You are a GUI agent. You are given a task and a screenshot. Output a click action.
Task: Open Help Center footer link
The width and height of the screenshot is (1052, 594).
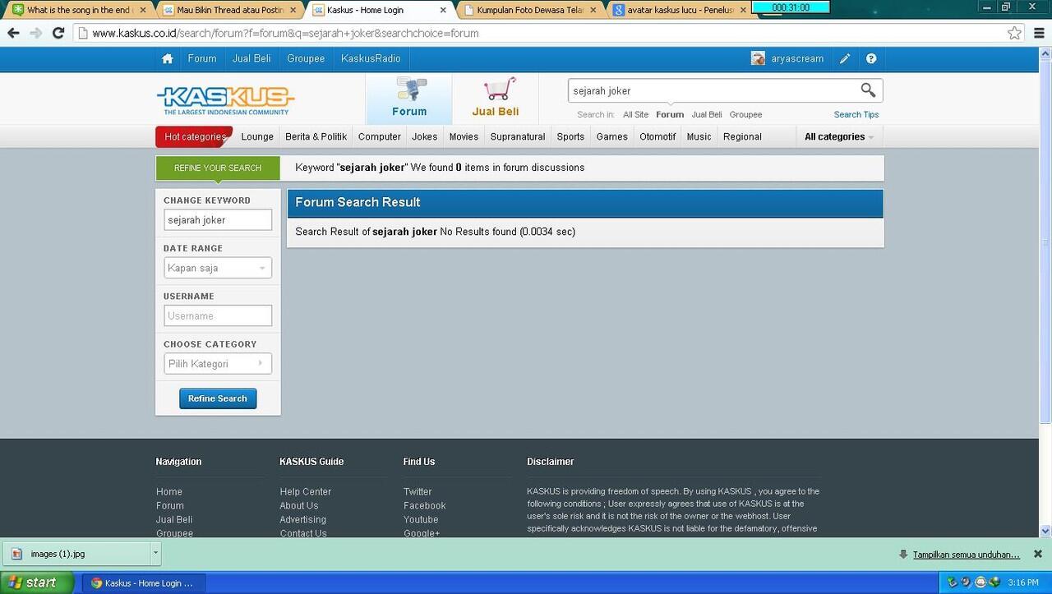pyautogui.click(x=305, y=492)
